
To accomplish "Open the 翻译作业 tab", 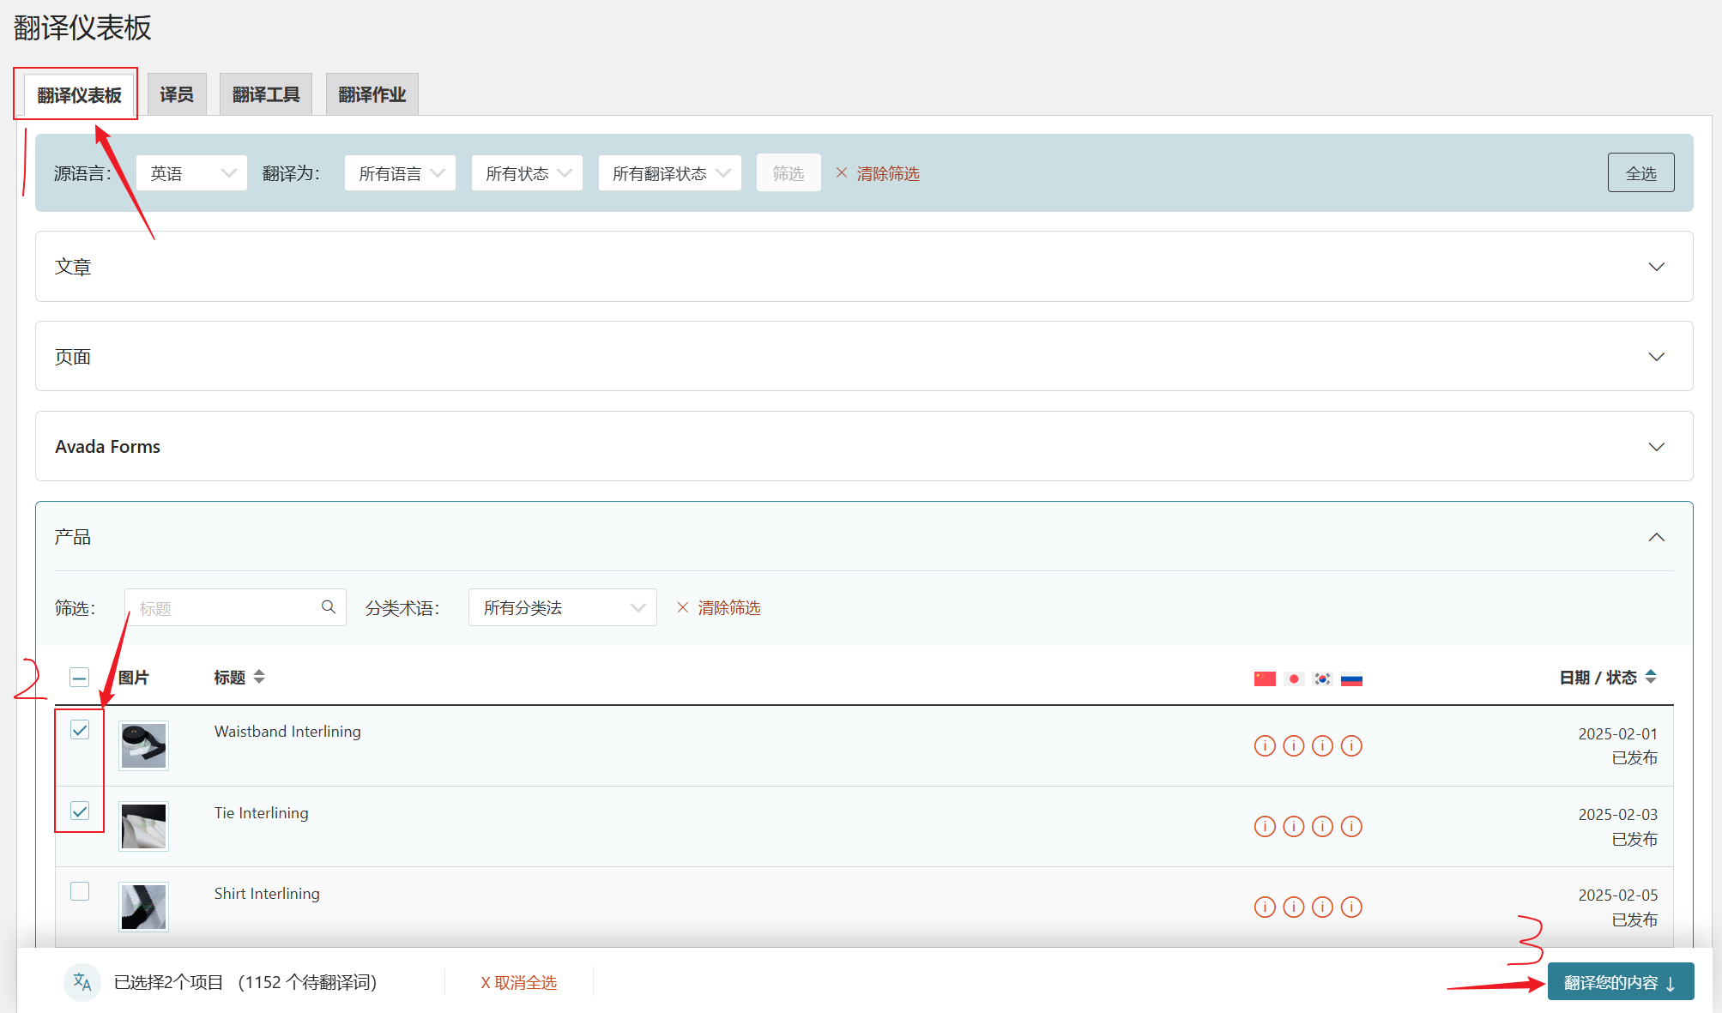I will tap(372, 94).
